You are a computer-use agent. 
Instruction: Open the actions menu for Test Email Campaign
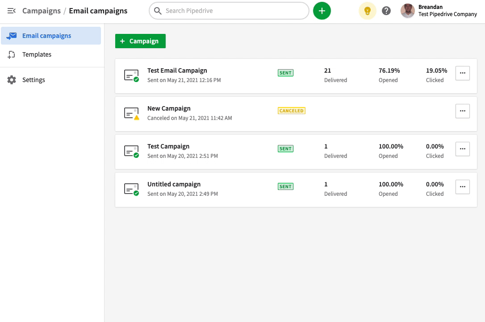(462, 73)
